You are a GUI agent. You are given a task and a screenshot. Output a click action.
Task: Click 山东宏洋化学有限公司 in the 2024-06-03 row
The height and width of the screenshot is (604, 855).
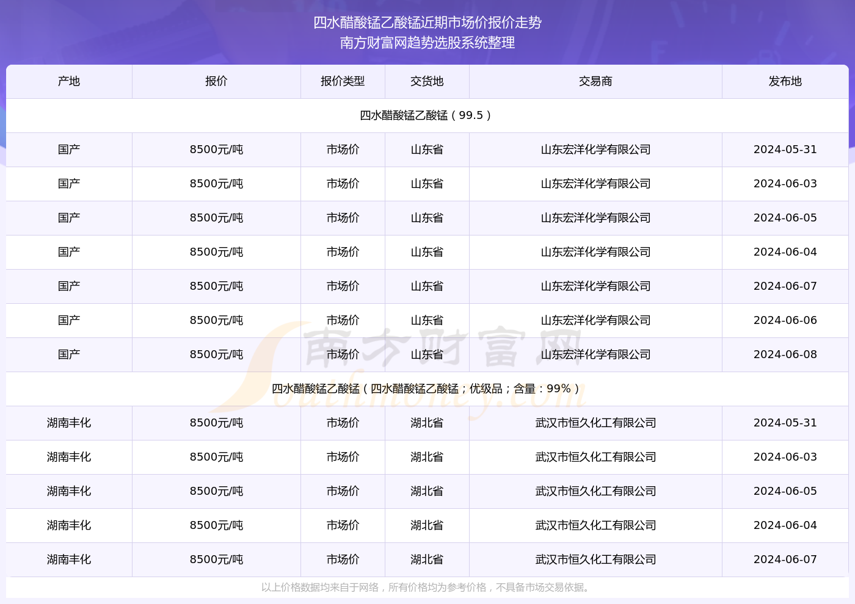click(595, 184)
